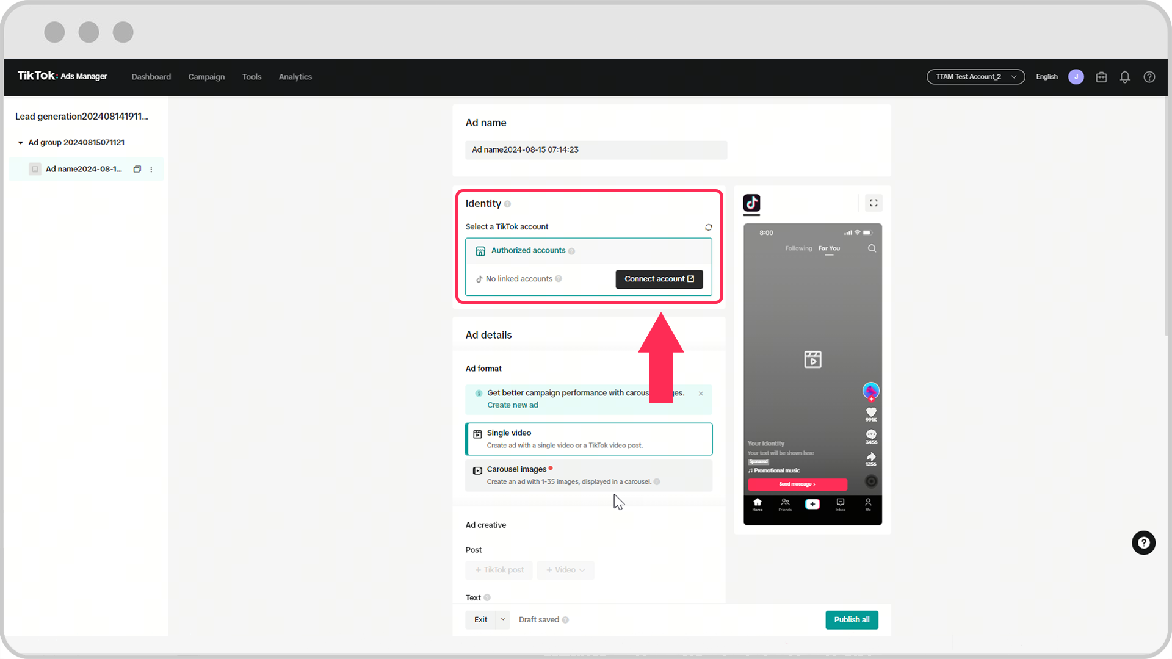Click the fullscreen expand icon on preview

tap(874, 203)
